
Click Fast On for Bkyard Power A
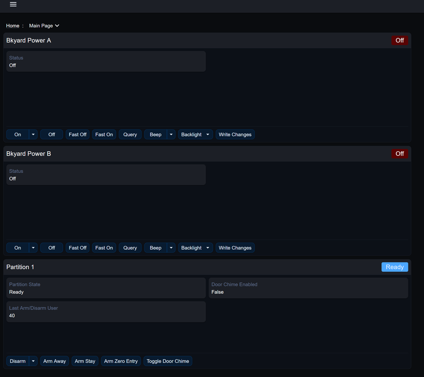pos(104,135)
